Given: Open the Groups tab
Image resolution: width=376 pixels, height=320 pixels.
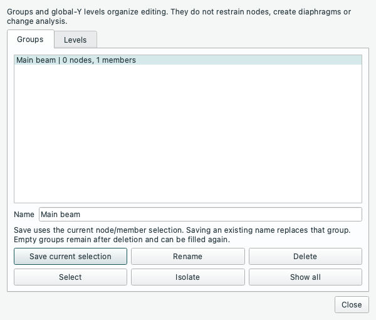Looking at the screenshot, I should pyautogui.click(x=31, y=39).
